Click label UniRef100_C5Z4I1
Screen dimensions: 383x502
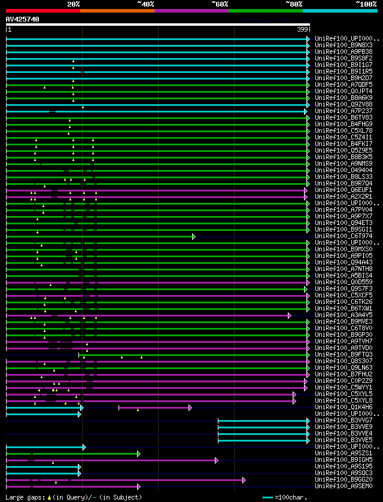[344, 138]
